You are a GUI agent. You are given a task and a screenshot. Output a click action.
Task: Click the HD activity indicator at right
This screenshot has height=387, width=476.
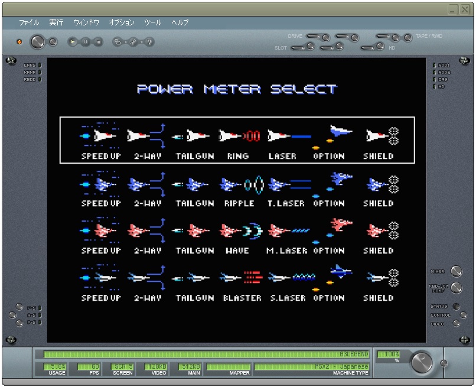(x=434, y=87)
